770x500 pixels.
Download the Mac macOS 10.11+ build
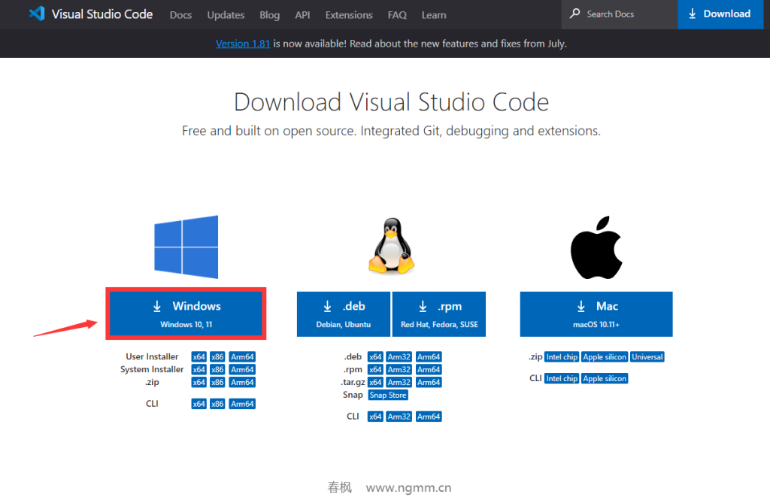coord(596,314)
